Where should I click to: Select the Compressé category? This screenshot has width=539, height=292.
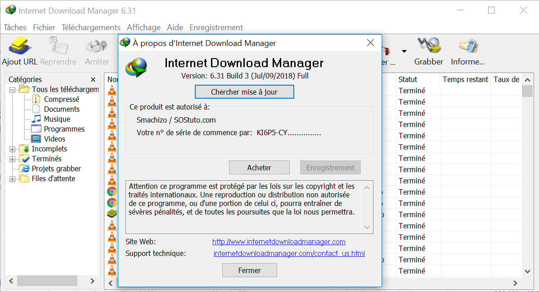click(62, 99)
